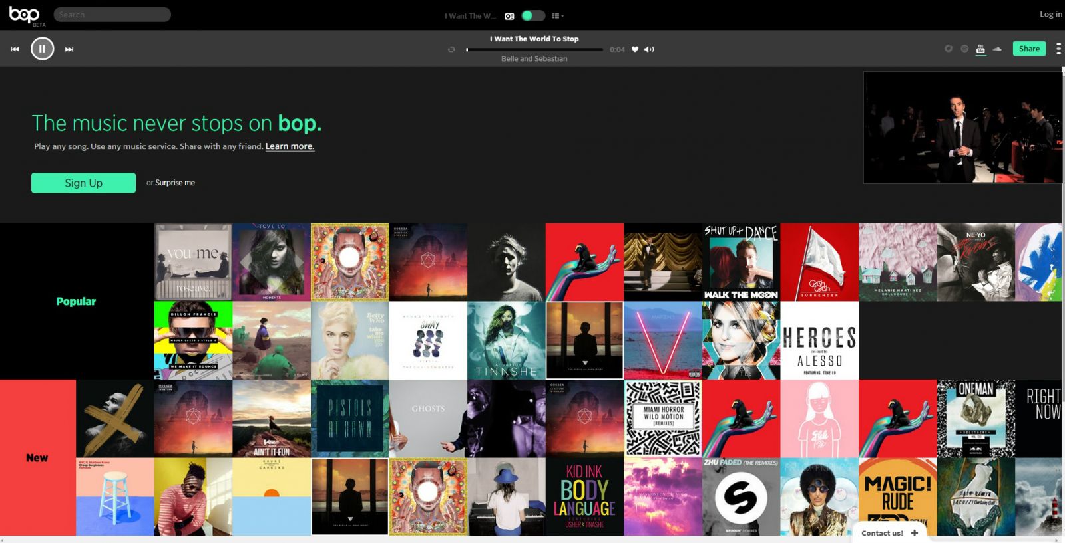Click the green Share button
Viewport: 1065px width, 543px height.
click(1029, 49)
